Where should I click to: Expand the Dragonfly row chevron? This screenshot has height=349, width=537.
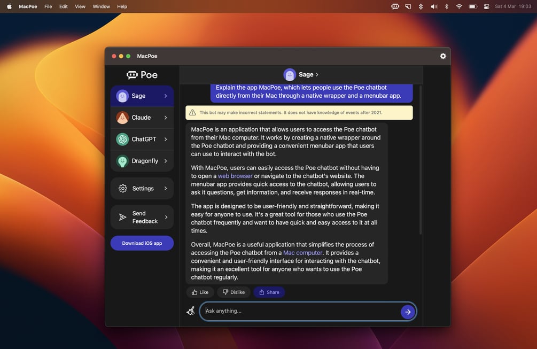tap(166, 161)
